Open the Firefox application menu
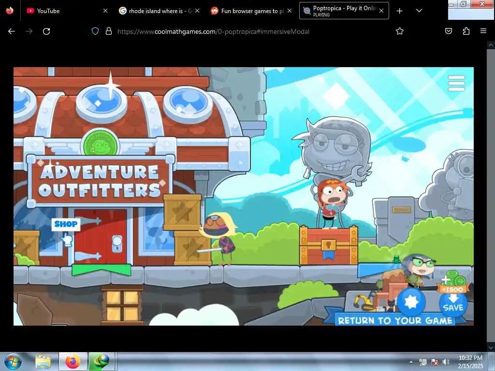 click(x=483, y=31)
